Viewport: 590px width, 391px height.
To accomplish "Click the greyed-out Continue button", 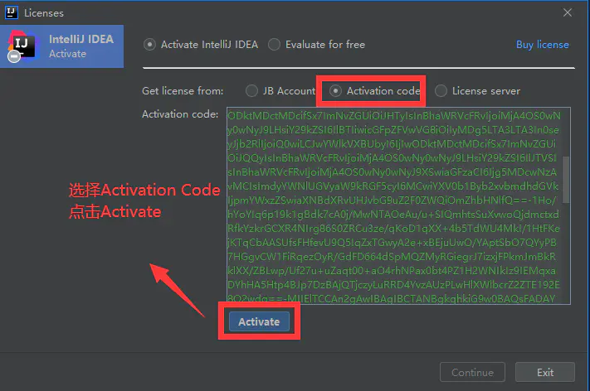I will (x=472, y=372).
